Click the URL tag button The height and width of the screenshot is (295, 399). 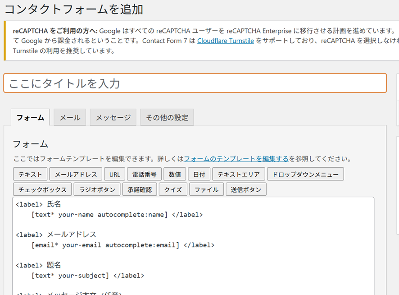(x=114, y=174)
